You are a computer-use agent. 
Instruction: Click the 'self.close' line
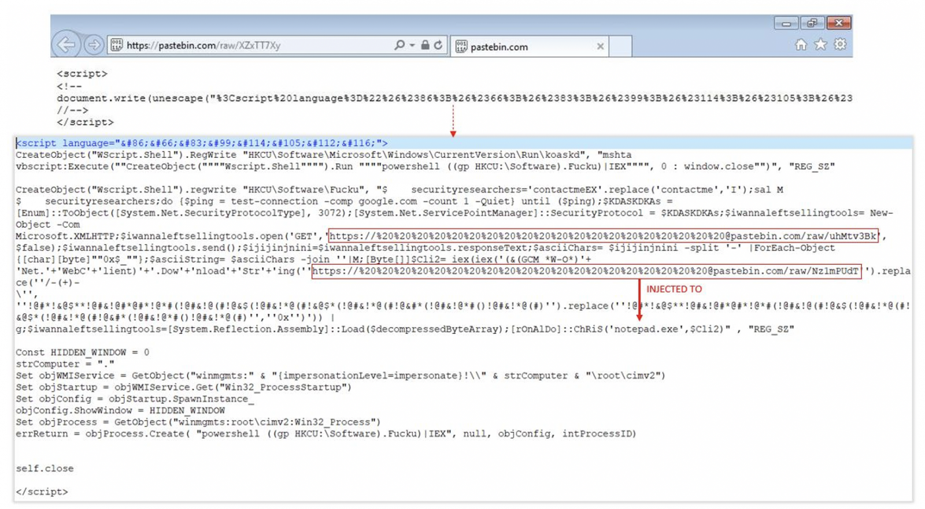pos(45,469)
